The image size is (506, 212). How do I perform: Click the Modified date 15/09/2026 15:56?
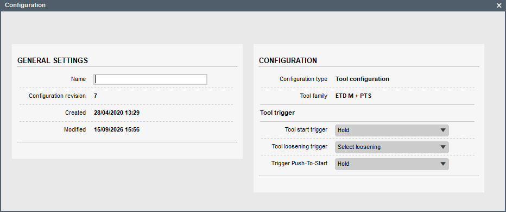click(117, 129)
